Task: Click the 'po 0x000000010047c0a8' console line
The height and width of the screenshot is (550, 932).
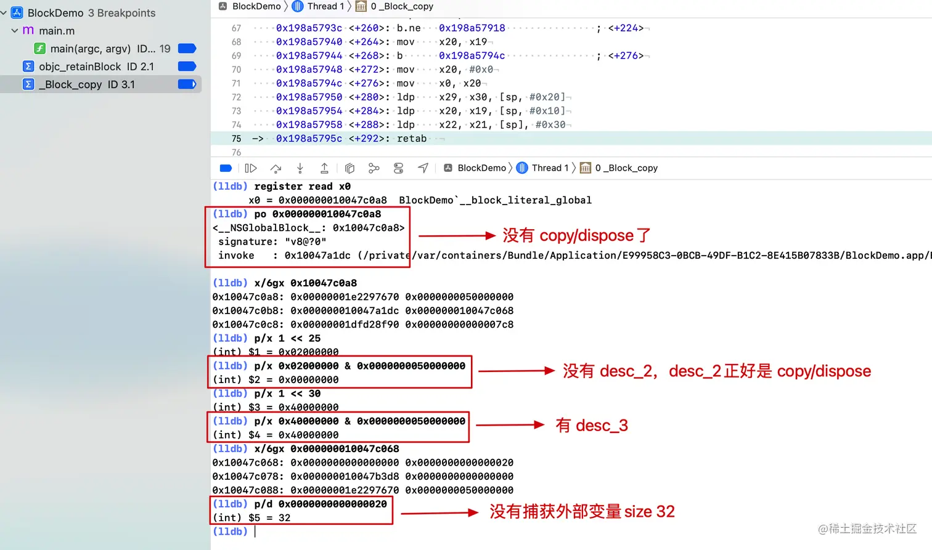Action: 317,214
